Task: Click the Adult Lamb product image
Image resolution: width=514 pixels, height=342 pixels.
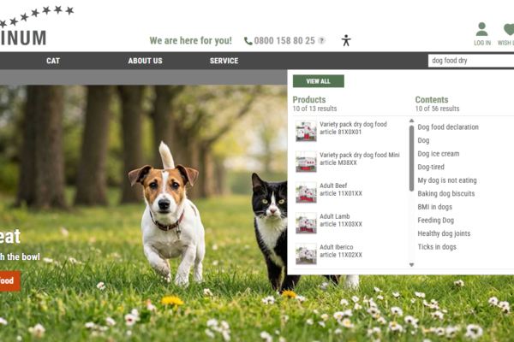Action: click(x=306, y=223)
